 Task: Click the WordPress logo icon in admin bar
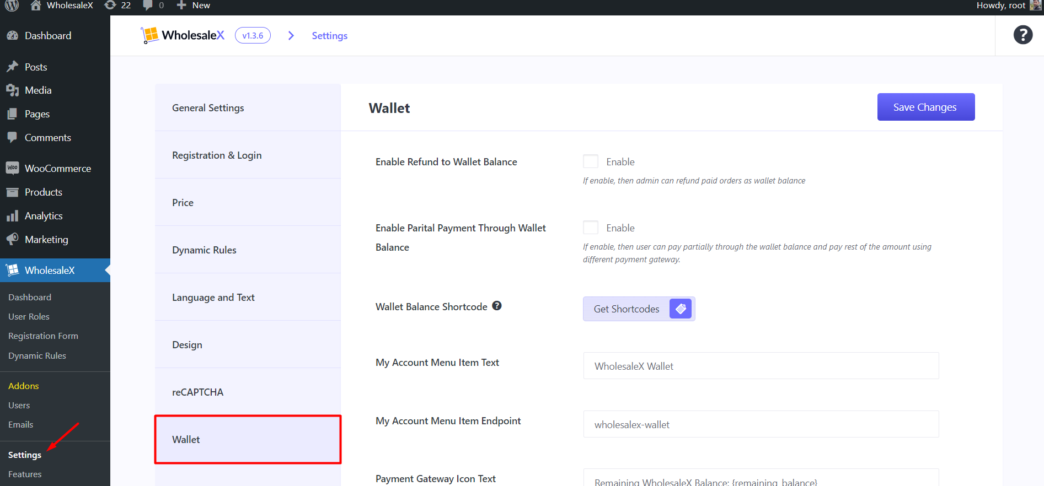pos(12,5)
